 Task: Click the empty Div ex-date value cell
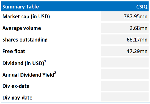(125, 86)
